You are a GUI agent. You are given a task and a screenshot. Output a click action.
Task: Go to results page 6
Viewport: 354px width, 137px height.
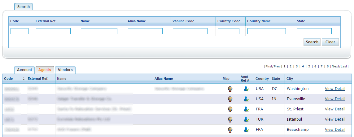pyautogui.click(x=315, y=66)
